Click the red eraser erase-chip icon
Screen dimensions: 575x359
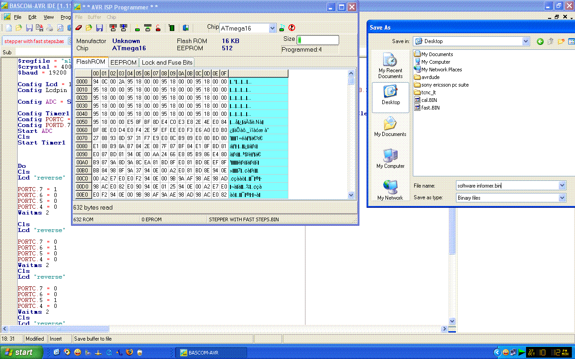coord(79,28)
